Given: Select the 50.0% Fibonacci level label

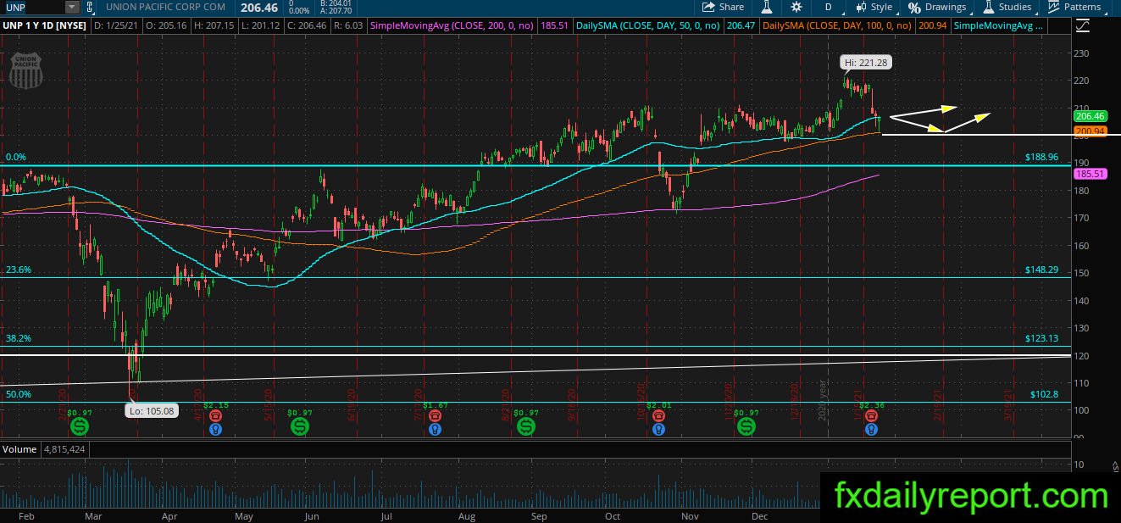Looking at the screenshot, I should [19, 394].
